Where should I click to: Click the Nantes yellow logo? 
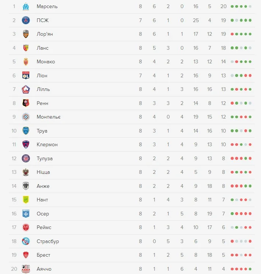tap(26, 200)
